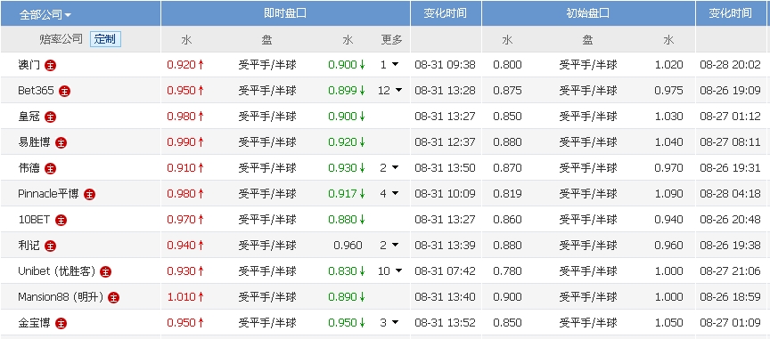770x339 pixels.
Task: Click the red 主 icon beside 澳门
Action: coord(50,65)
